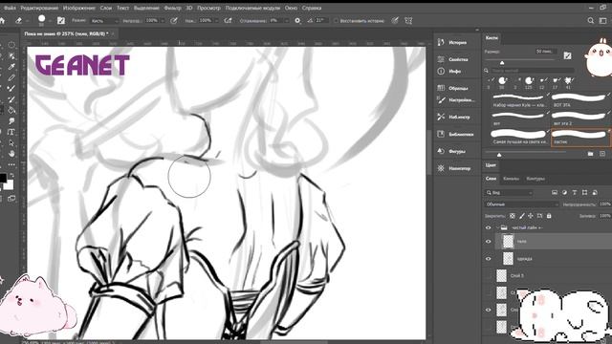Open the Фильтр menu

(x=172, y=8)
